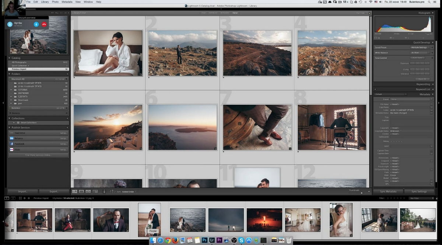This screenshot has height=245, width=442.
Task: Open the View menu
Action: pos(78,2)
